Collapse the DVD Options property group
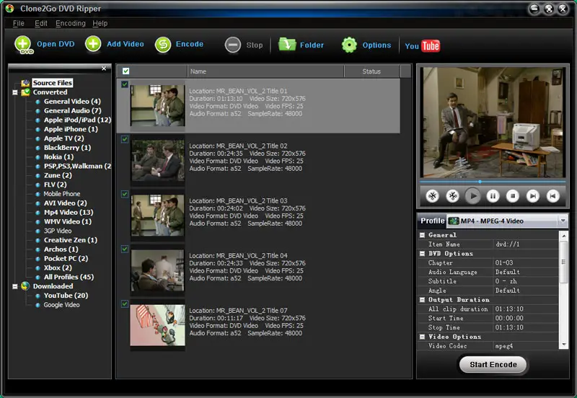The height and width of the screenshot is (398, 577). tap(423, 254)
